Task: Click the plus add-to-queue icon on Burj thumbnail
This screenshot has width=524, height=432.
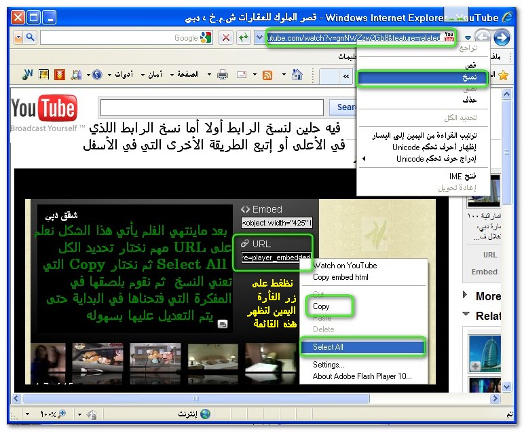Action: (x=475, y=367)
